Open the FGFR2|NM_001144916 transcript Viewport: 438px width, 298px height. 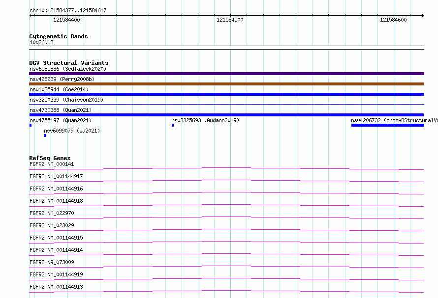(56, 189)
